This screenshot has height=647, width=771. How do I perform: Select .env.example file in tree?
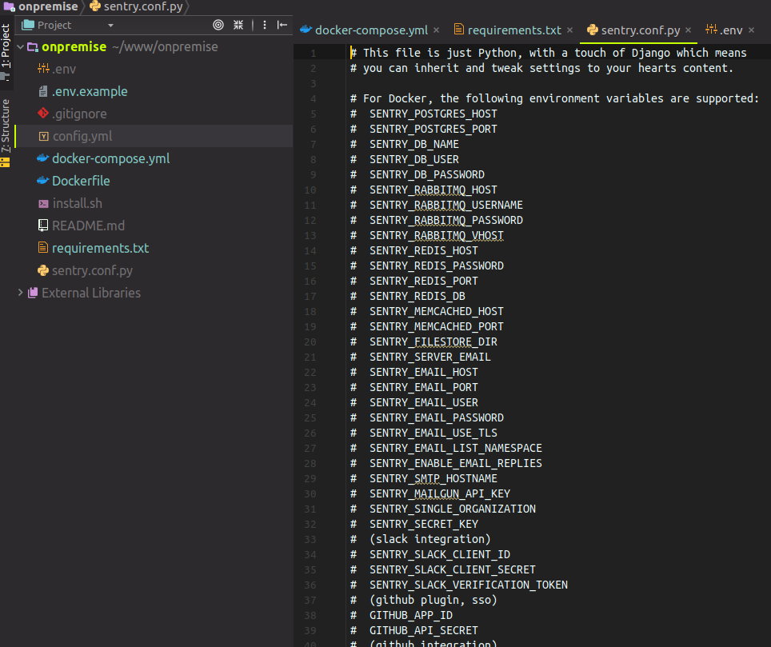[x=90, y=91]
